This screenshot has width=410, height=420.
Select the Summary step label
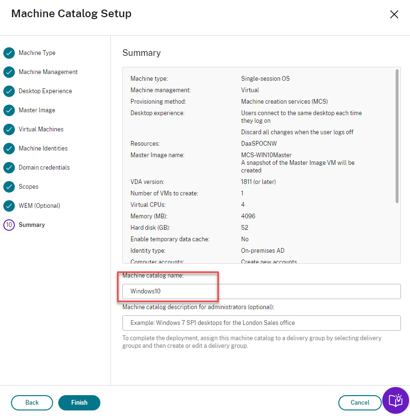(x=32, y=225)
